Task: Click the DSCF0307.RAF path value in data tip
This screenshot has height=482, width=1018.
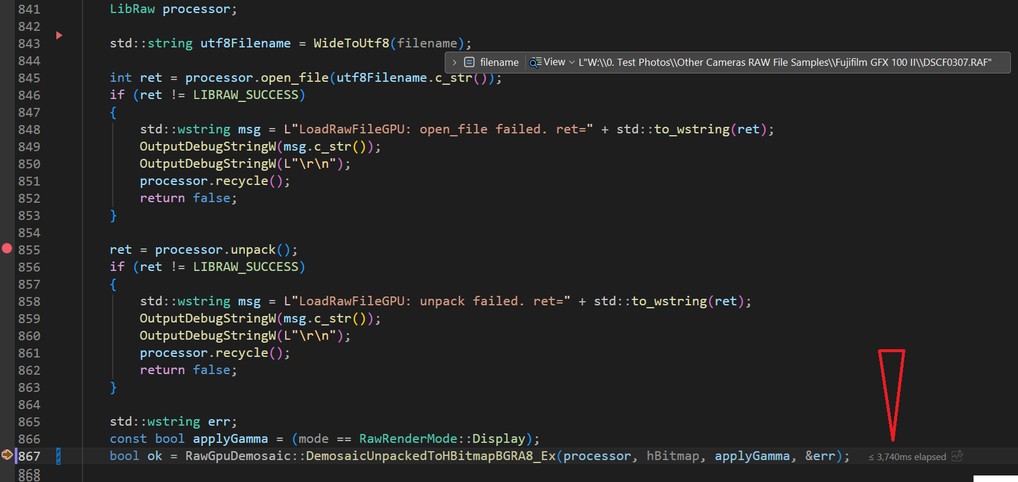Action: [x=784, y=62]
